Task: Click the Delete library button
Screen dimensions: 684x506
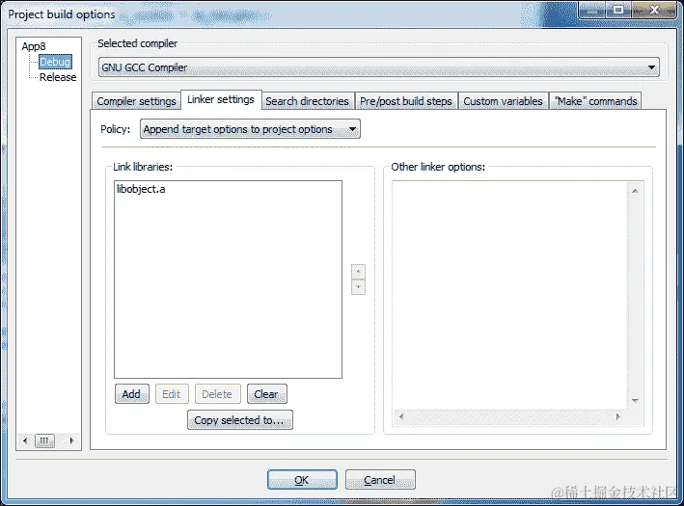Action: point(217,394)
